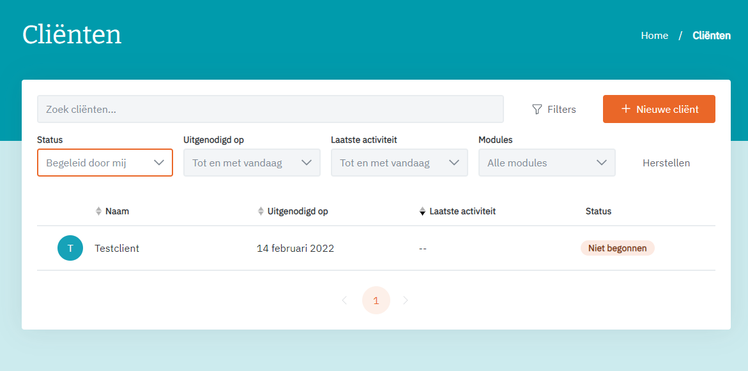This screenshot has width=748, height=371.
Task: Open the Status dropdown 'Begeleid door mij'
Action: click(105, 163)
